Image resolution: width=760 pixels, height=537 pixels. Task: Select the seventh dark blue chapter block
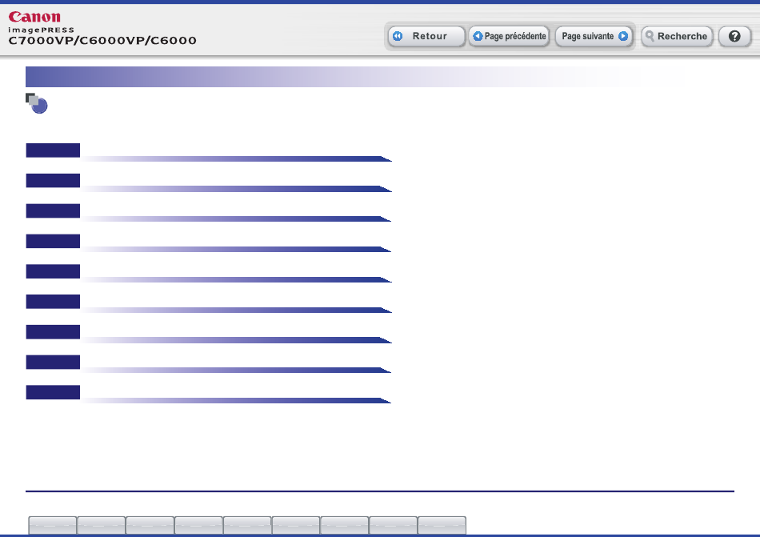click(53, 332)
